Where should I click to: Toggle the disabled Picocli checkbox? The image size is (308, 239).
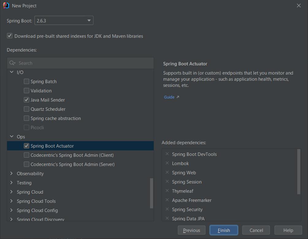click(26, 127)
